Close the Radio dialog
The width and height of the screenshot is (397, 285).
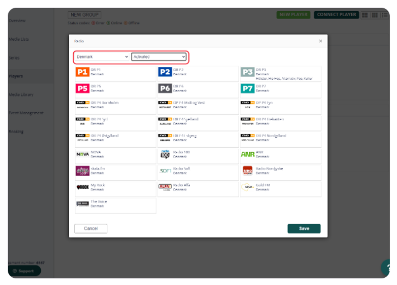click(x=320, y=41)
